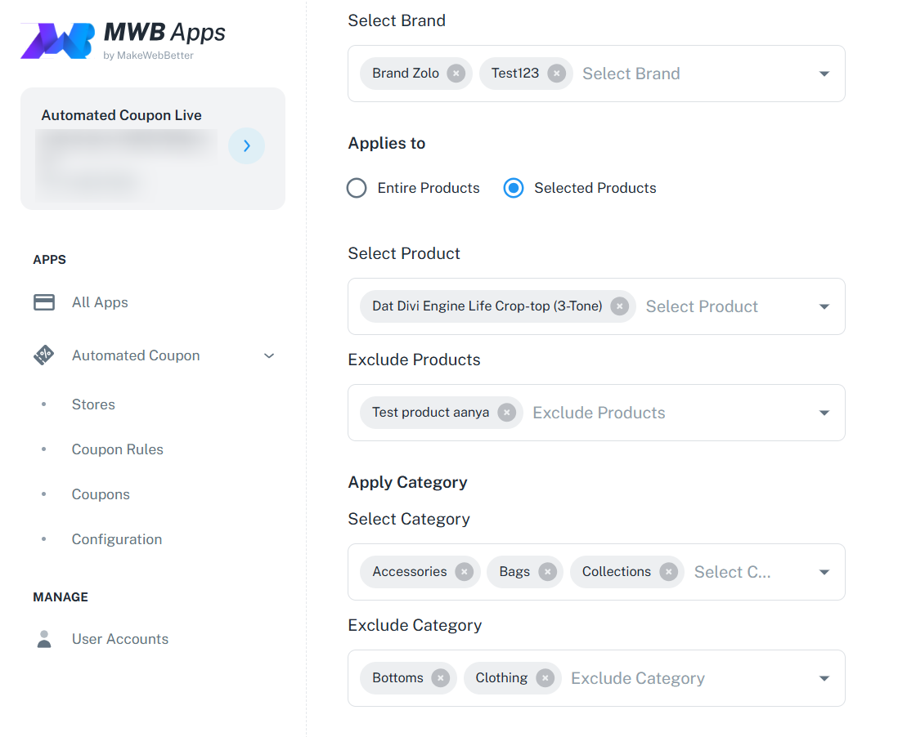
Task: Click the arrow on Automated Coupon Live card
Action: click(x=246, y=145)
